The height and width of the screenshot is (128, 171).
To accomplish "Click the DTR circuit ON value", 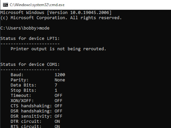I will (57, 121).
